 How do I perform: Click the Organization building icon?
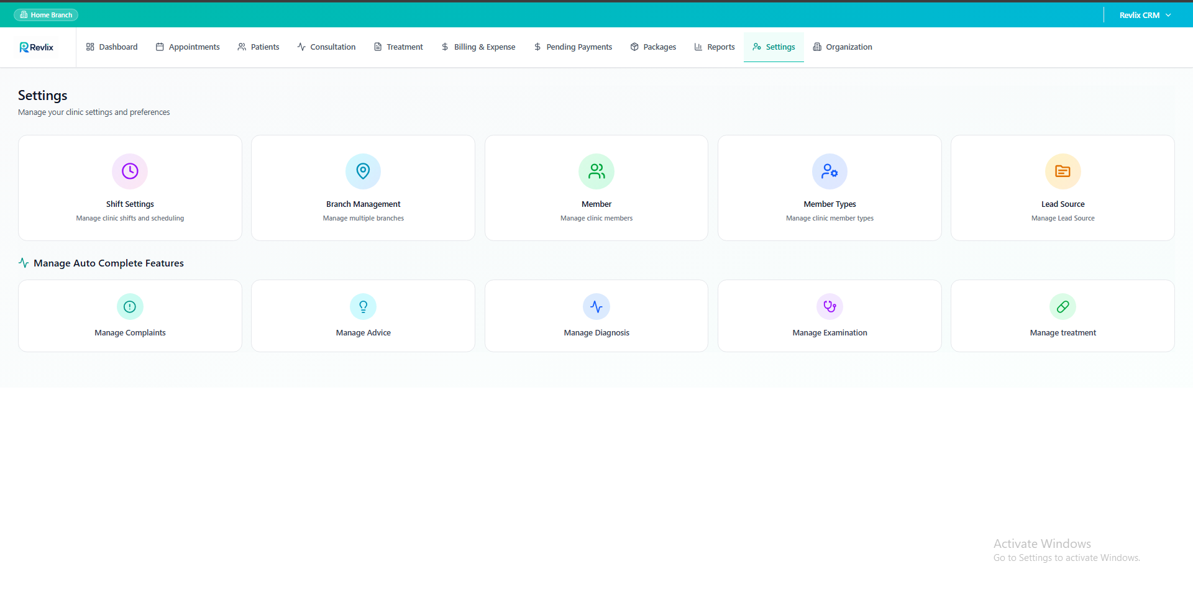coord(817,47)
